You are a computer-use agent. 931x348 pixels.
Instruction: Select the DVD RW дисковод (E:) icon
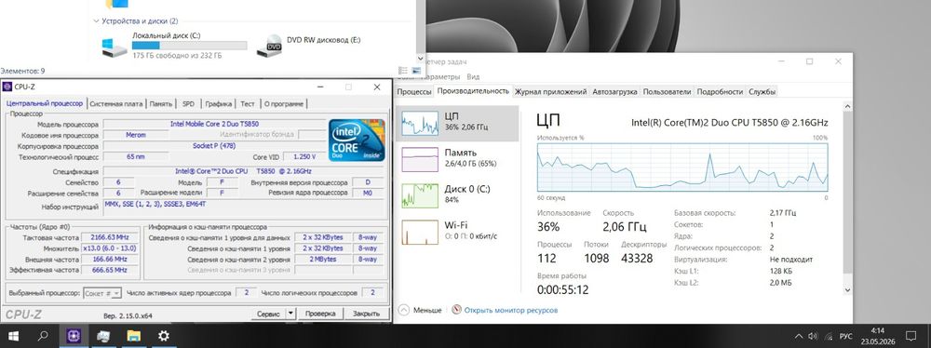point(269,46)
